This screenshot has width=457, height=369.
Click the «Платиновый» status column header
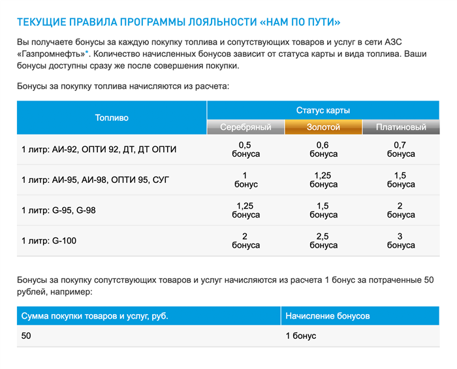401,127
